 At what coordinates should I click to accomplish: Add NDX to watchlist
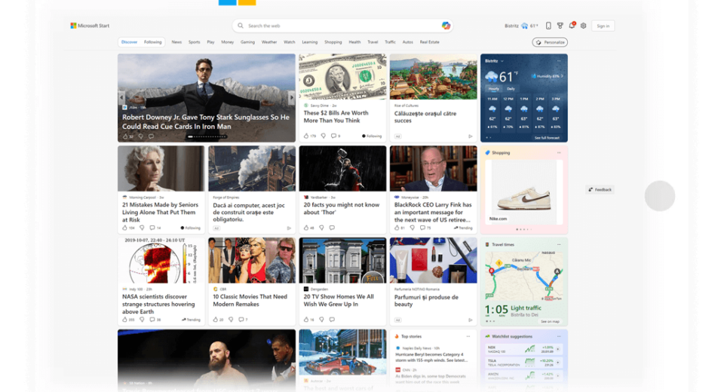pyautogui.click(x=558, y=349)
